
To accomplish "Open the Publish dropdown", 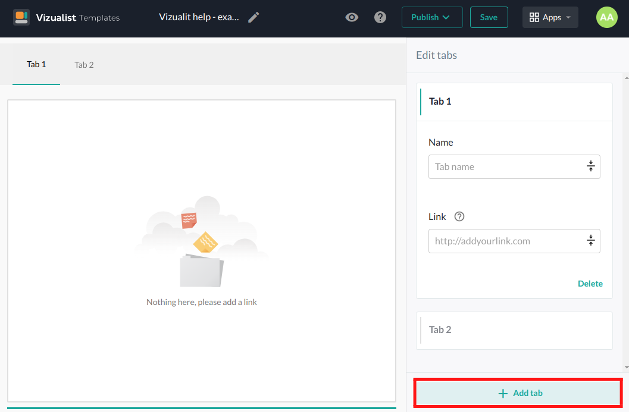I will pyautogui.click(x=432, y=17).
